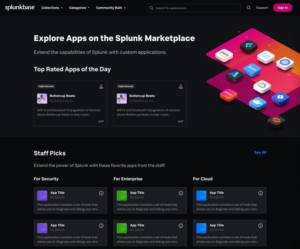
Task: Click the flask icon on first Buttercup Beats card
Action: [x=101, y=86]
